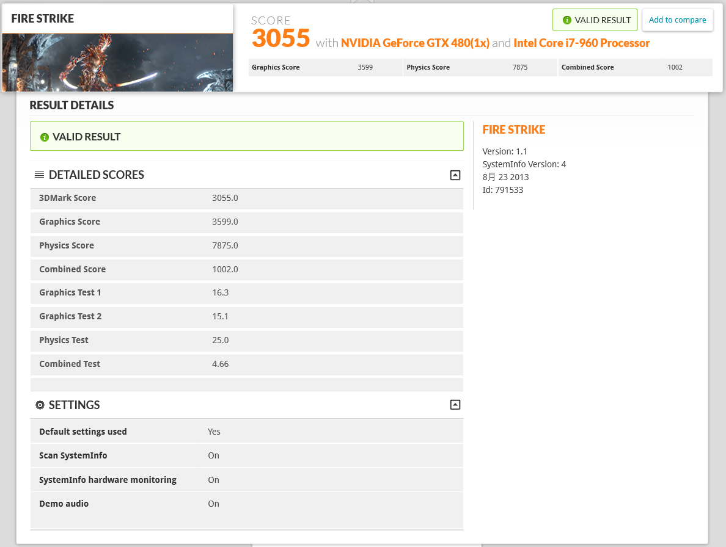Click the green info icon in Valid Result banner
This screenshot has height=547, width=726.
(45, 137)
